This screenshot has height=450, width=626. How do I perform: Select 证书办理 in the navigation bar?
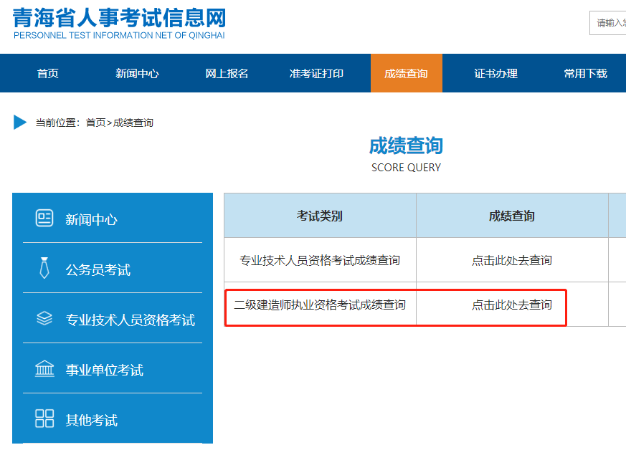click(497, 72)
